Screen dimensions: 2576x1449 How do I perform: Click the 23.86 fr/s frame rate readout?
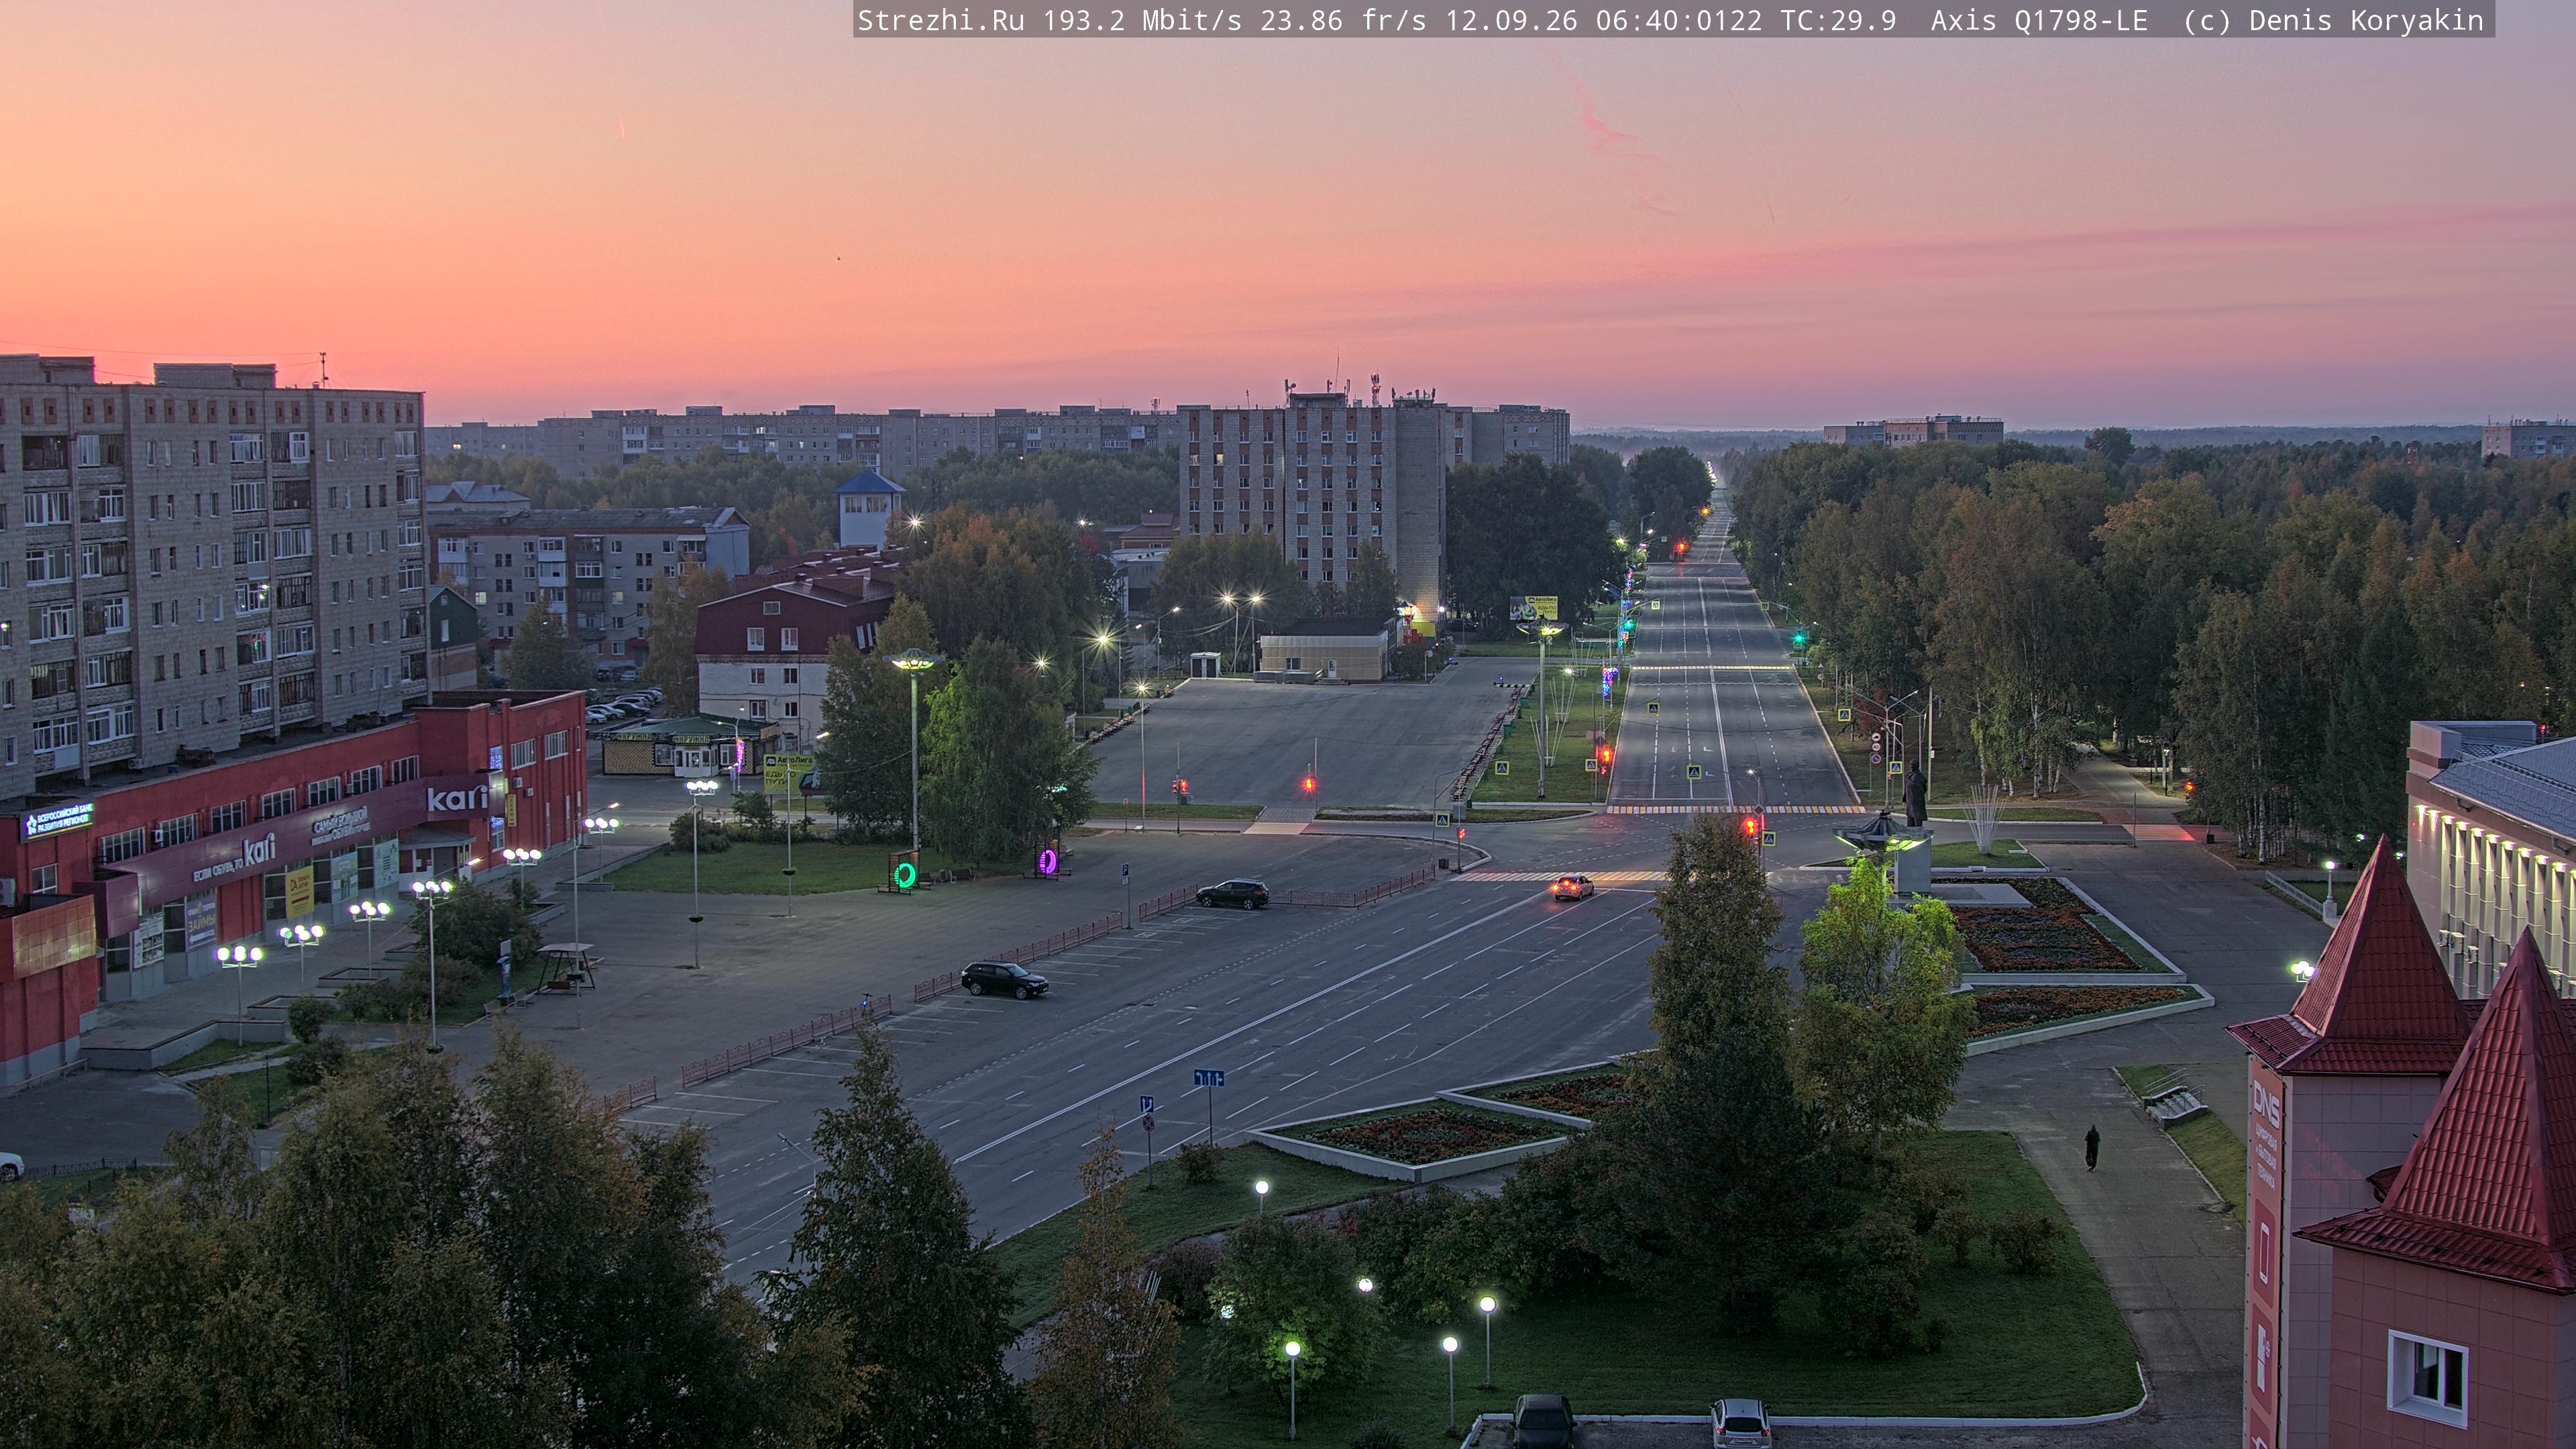tap(1343, 21)
